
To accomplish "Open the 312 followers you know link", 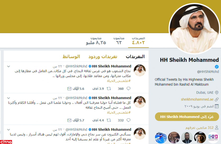I will pyautogui.click(x=200, y=128).
